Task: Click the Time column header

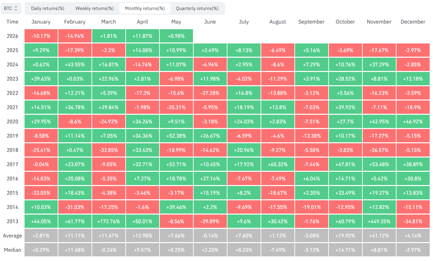Action: point(13,22)
